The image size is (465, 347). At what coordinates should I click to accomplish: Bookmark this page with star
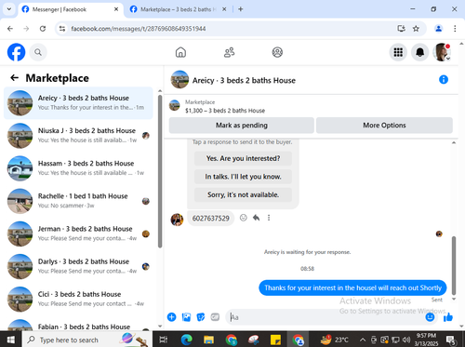click(x=416, y=29)
